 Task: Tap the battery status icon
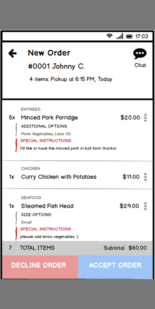pyautogui.click(x=129, y=36)
